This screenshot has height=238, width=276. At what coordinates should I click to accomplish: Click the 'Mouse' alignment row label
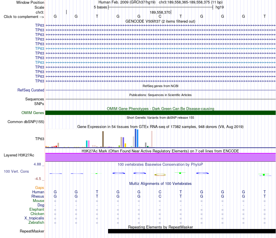click(38, 201)
